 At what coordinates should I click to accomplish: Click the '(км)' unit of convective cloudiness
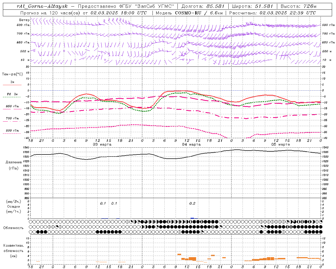pos(13,256)
